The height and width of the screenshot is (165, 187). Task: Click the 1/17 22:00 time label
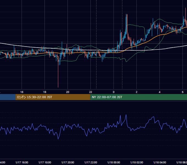coord(91,162)
